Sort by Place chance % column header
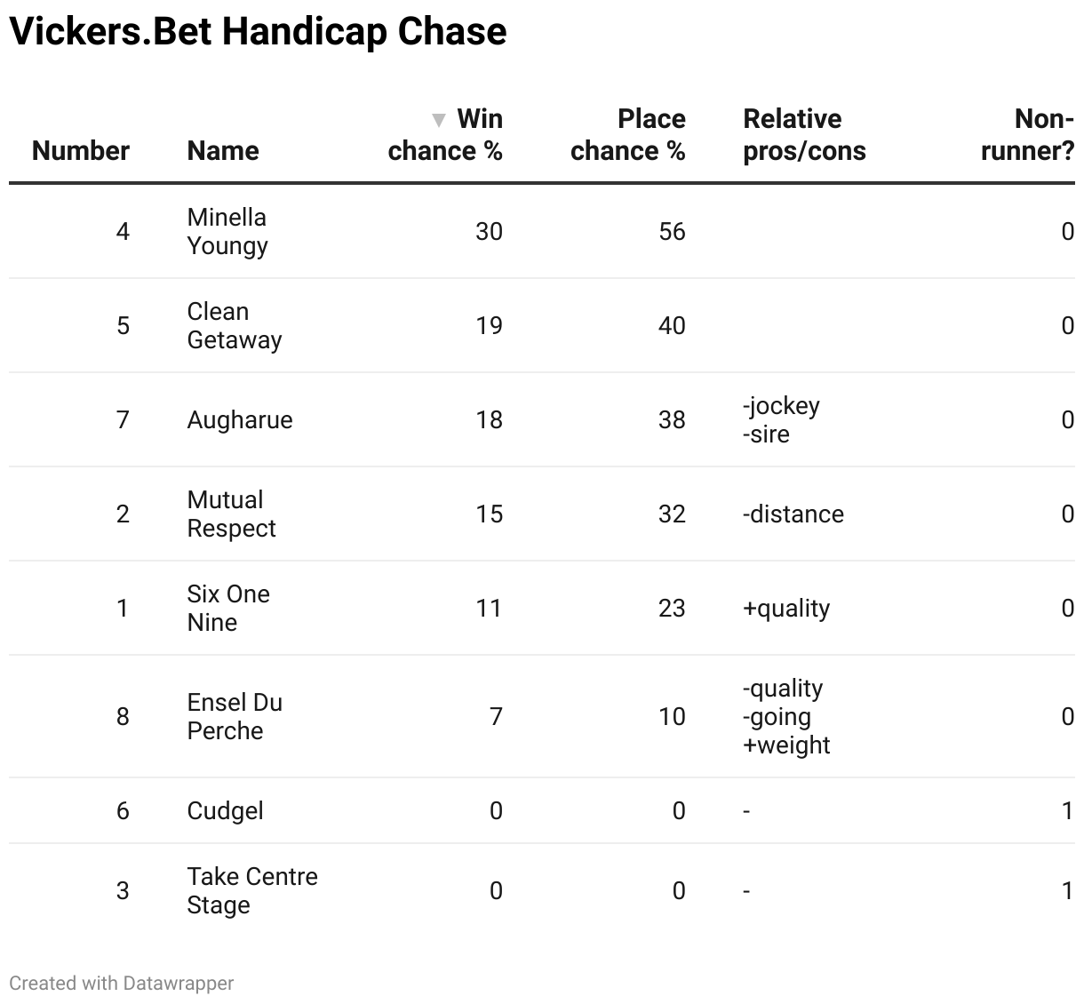Screen dimensions: 1084x1004 tap(627, 135)
